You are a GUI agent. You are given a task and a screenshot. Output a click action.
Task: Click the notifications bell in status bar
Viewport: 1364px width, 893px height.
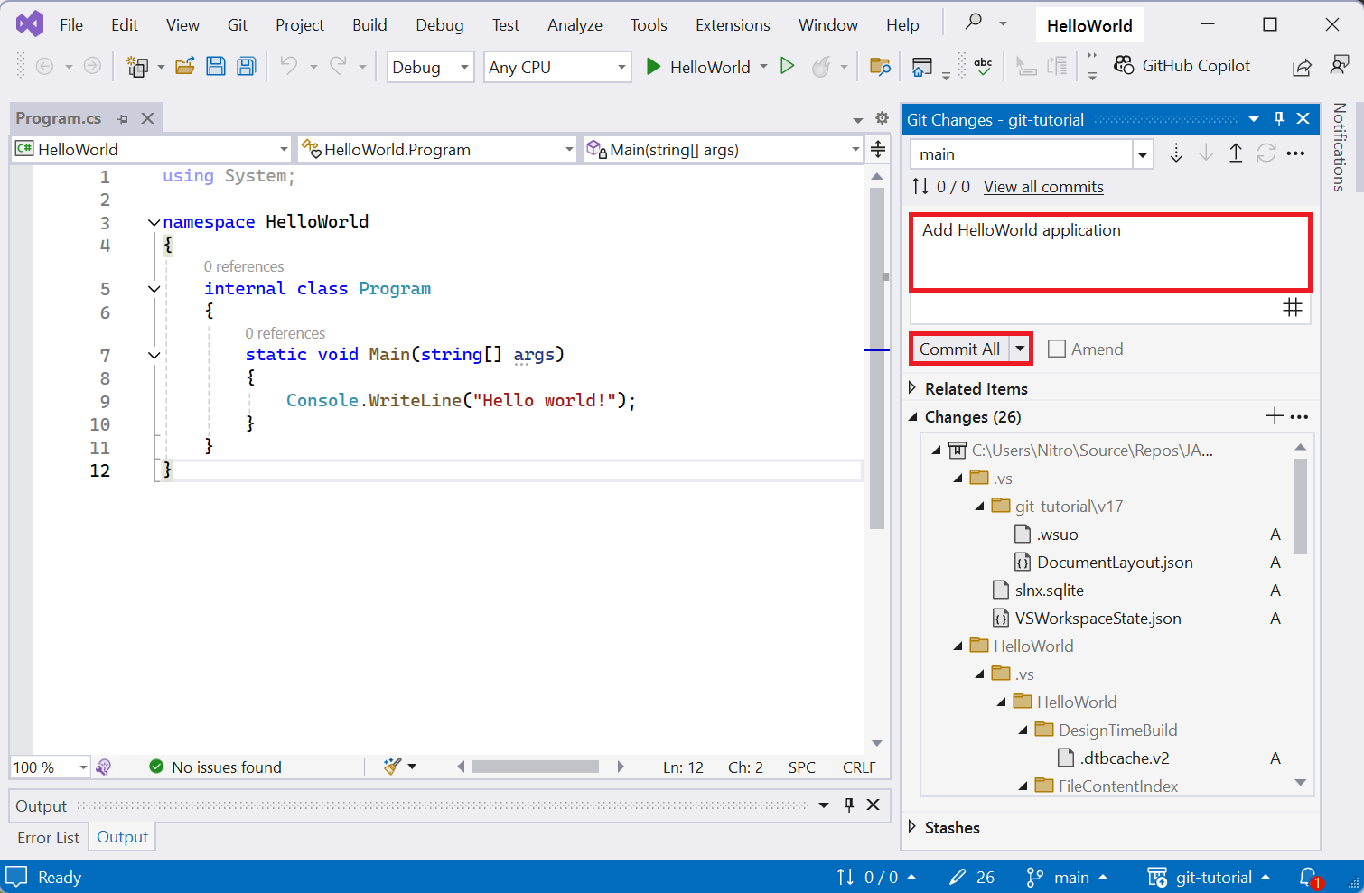click(x=1308, y=877)
